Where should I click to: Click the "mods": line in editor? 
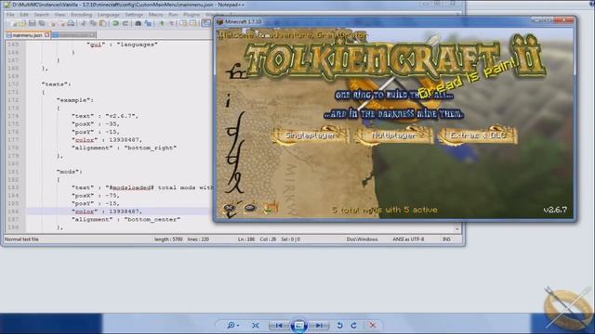click(x=70, y=172)
